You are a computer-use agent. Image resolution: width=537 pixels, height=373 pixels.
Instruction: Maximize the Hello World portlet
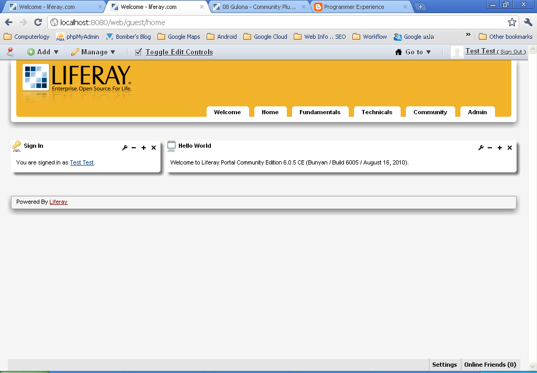tap(500, 148)
